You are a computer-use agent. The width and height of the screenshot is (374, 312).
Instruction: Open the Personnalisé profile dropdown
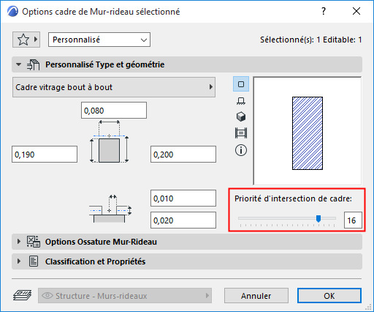[x=99, y=40]
